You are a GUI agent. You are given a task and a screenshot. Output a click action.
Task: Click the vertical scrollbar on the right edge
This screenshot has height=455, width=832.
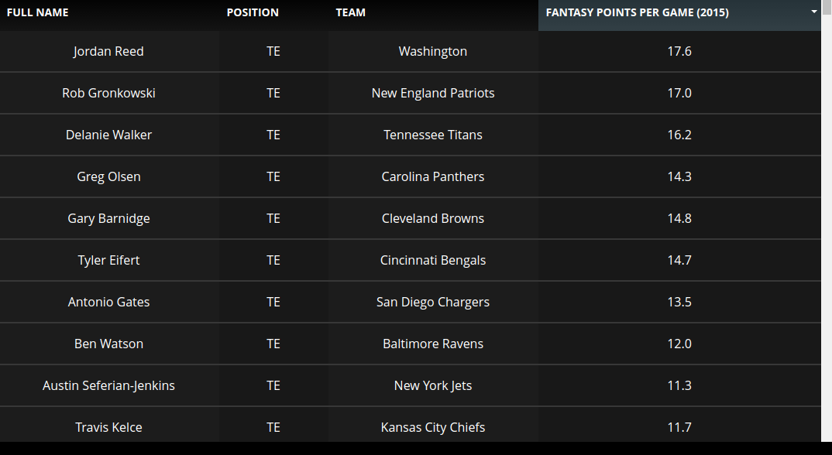[x=827, y=232]
